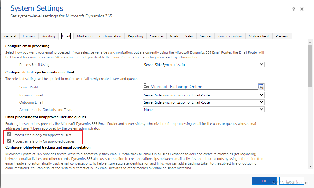Viewport: 314px width, 188px height.
Task: Click the System Settings title
Action: pos(37,8)
